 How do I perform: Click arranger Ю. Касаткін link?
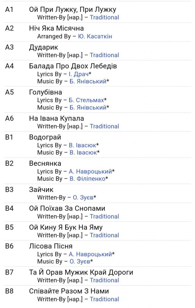[x=95, y=36]
